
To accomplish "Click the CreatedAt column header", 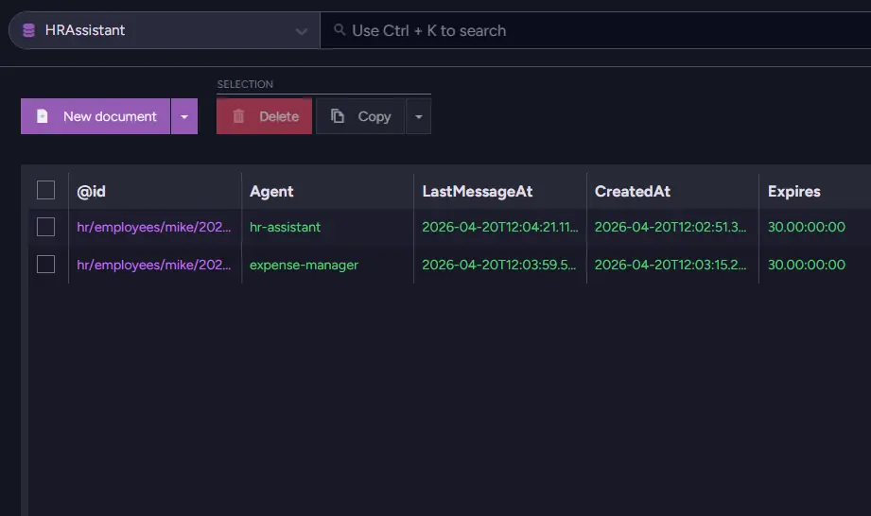I will 632,191.
